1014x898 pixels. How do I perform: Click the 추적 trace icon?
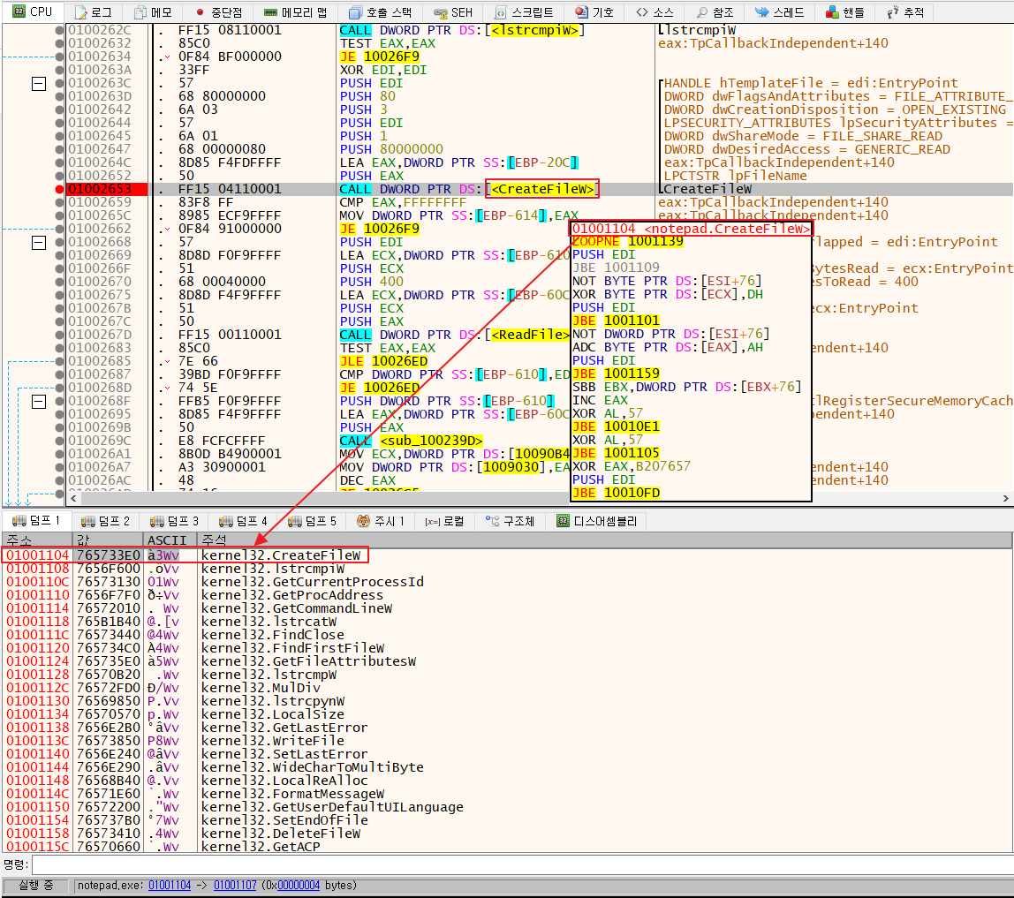click(x=892, y=12)
